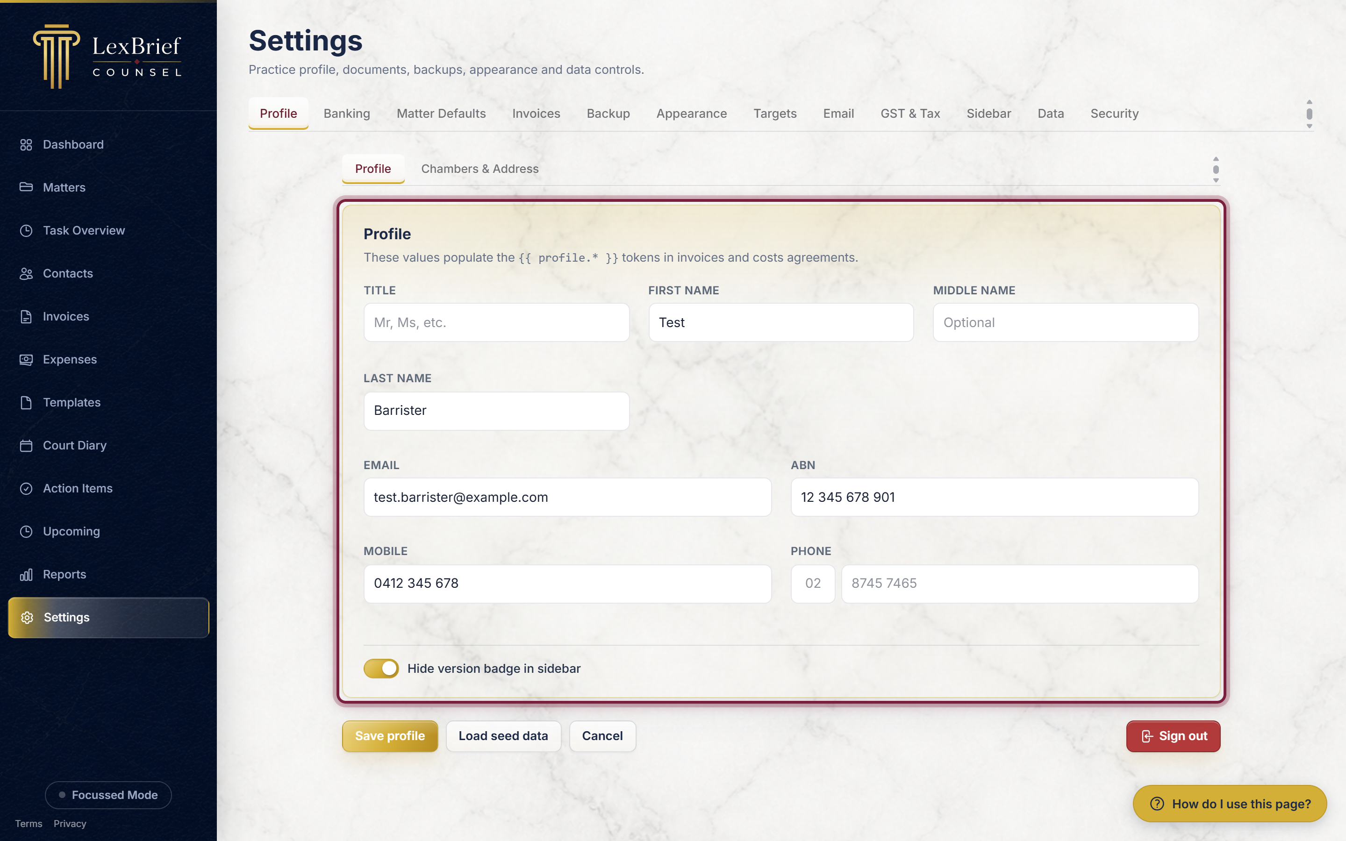1346x841 pixels.
Task: Click the Upcoming clock icon
Action: click(x=26, y=532)
